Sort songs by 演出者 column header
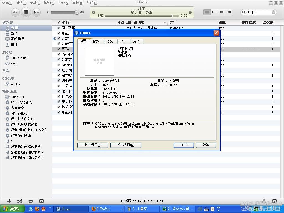The height and width of the screenshot is (213, 284). [x=149, y=22]
